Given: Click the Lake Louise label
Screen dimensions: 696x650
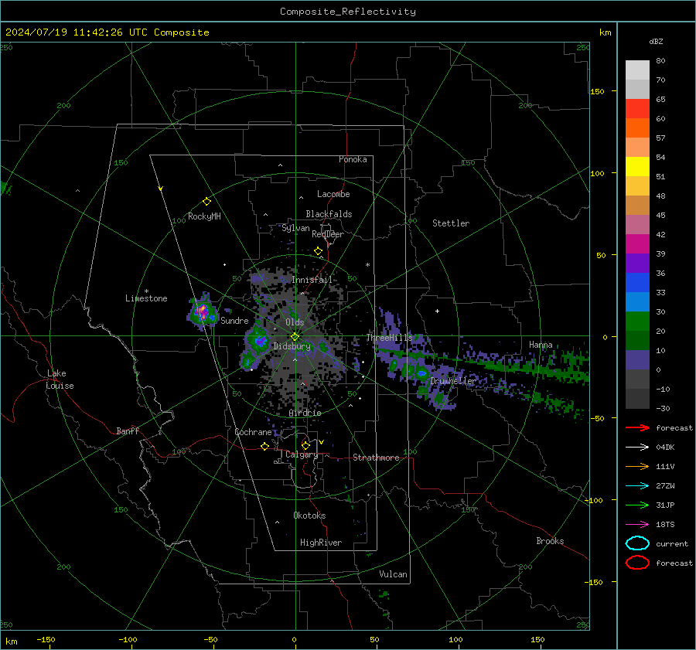Looking at the screenshot, I should coord(60,379).
